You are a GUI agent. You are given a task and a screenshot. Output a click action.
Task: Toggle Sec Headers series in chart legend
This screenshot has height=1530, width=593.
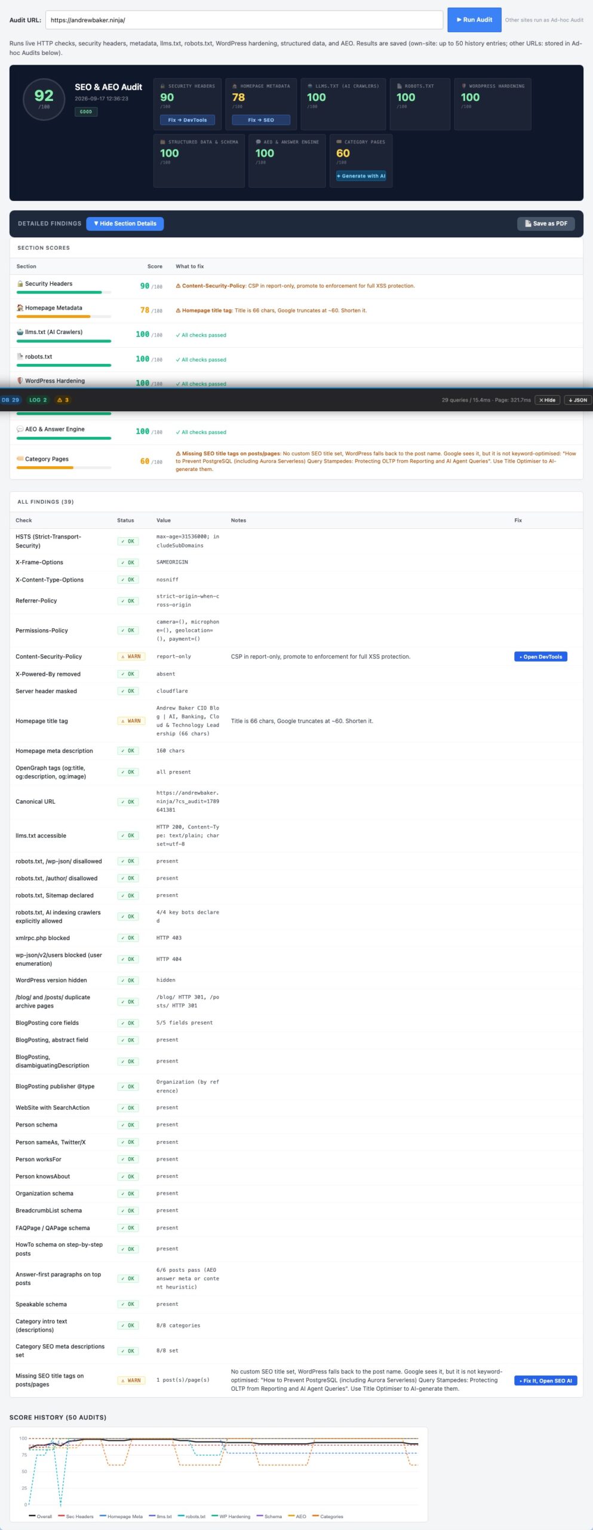(x=76, y=1516)
